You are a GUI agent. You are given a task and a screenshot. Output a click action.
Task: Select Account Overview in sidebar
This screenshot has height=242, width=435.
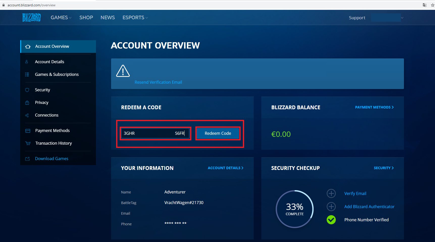(x=58, y=47)
